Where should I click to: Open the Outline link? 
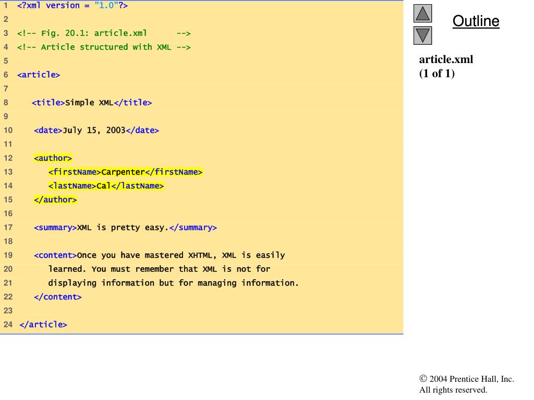(476, 21)
